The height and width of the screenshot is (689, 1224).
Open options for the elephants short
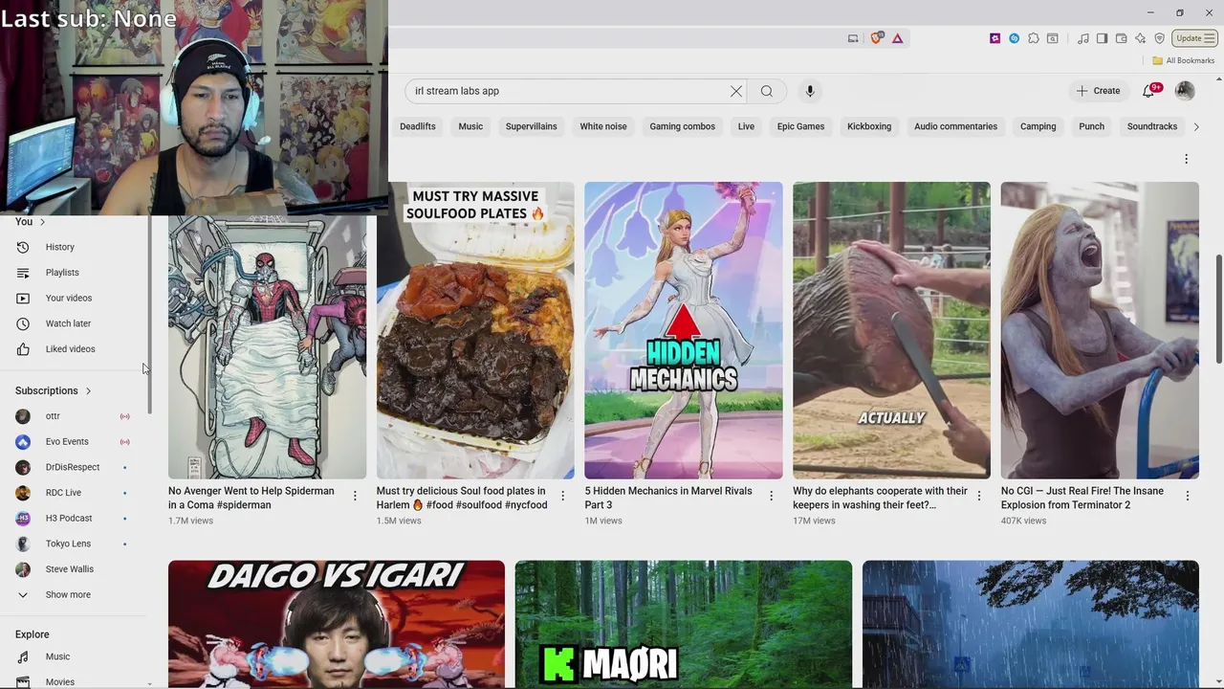tap(978, 496)
